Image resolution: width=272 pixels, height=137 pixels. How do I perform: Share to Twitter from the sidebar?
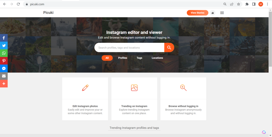coord(4,45)
